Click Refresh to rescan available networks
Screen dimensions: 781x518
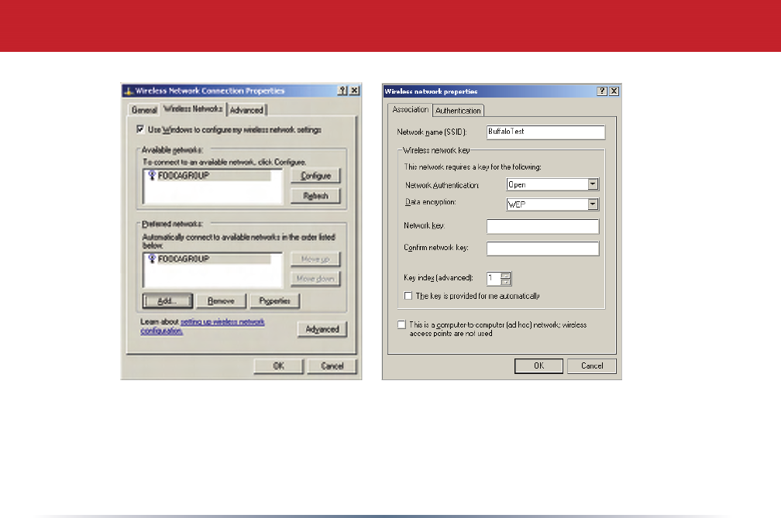click(315, 196)
